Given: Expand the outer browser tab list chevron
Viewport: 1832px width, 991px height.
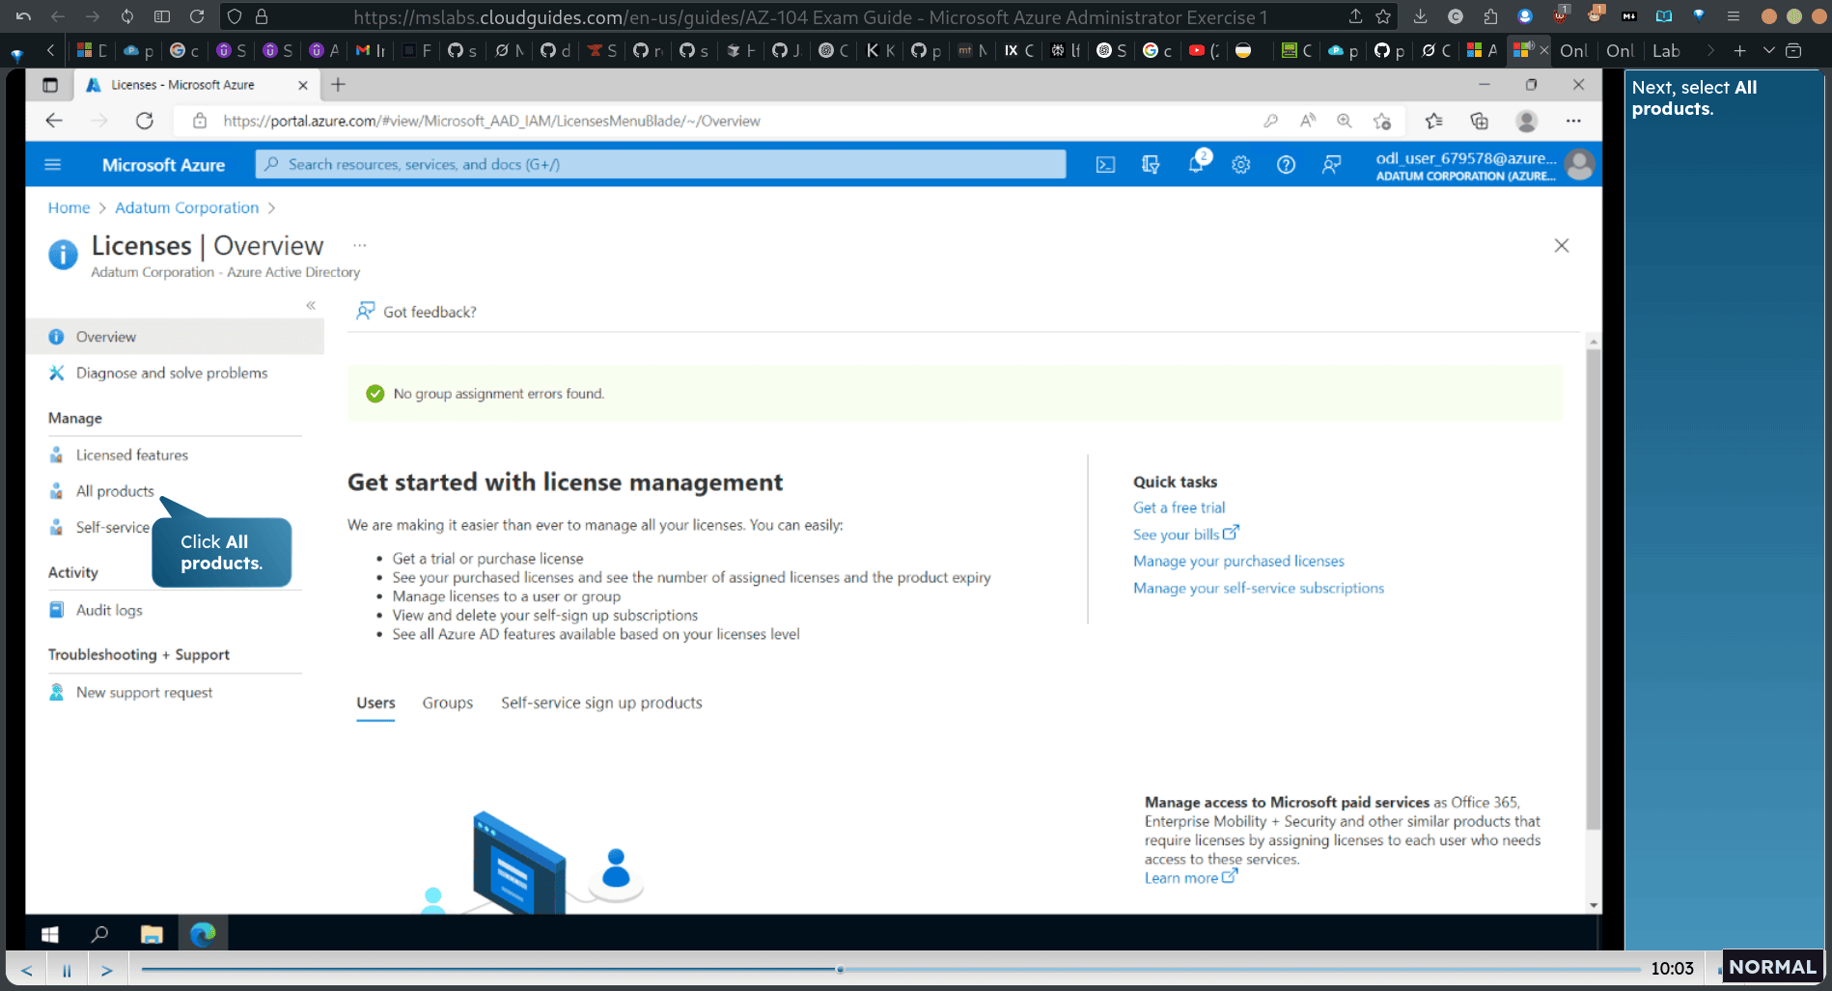Looking at the screenshot, I should coord(1768,51).
